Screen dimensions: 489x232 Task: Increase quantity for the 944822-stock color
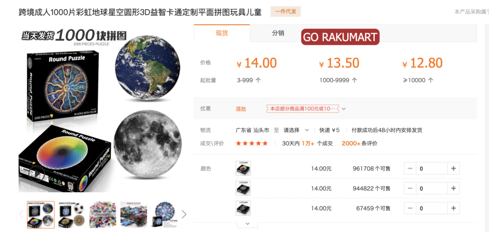tap(454, 189)
